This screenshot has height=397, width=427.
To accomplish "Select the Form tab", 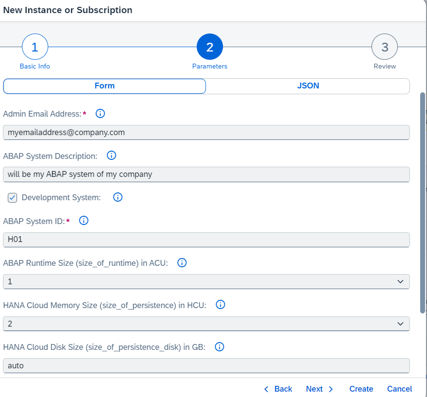I will click(105, 86).
